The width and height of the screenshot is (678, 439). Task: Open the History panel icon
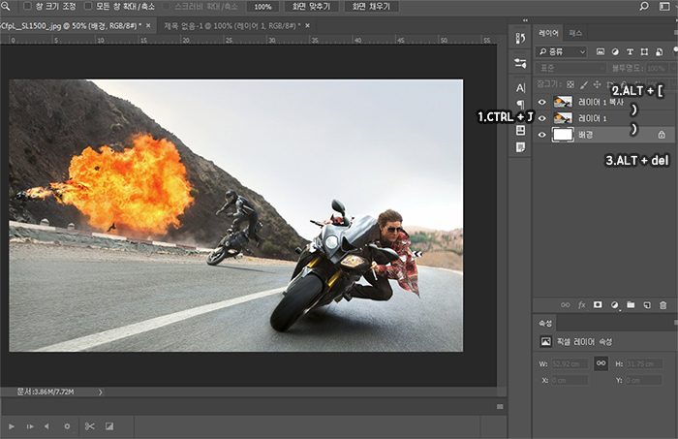pos(521,39)
